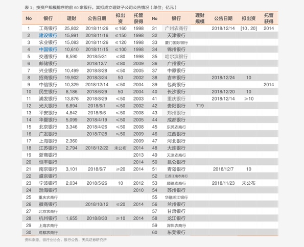
Task: Click the 盛京银行 cell
Action: point(48,176)
